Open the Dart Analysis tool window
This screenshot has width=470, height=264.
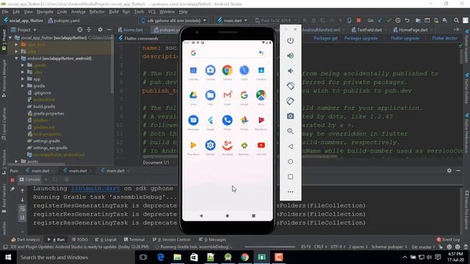coord(25,240)
